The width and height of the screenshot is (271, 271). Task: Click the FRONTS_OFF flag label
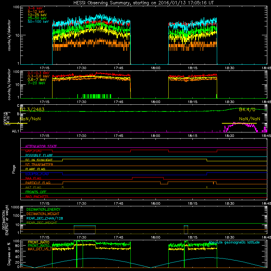[36, 192]
